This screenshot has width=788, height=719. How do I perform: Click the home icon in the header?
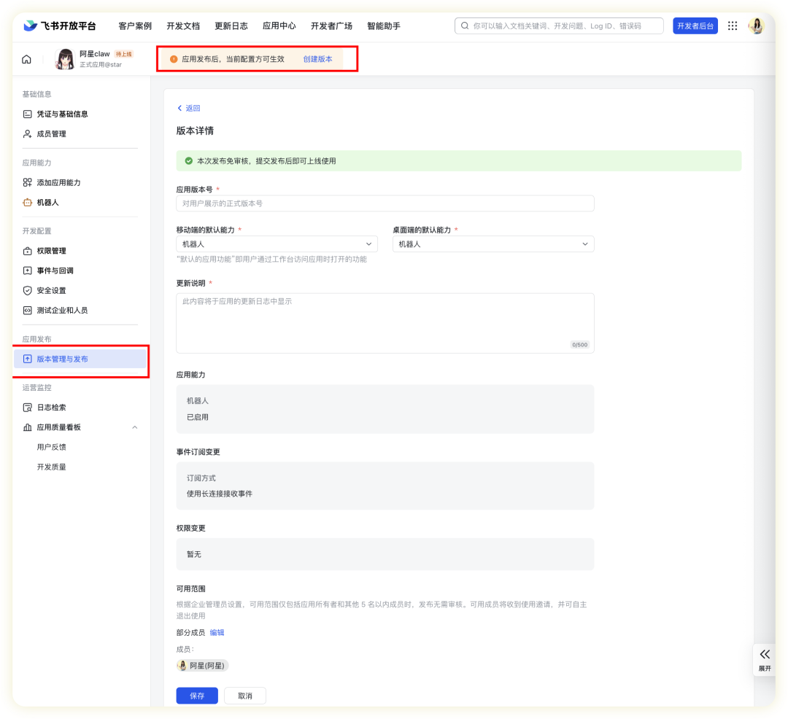(x=27, y=59)
